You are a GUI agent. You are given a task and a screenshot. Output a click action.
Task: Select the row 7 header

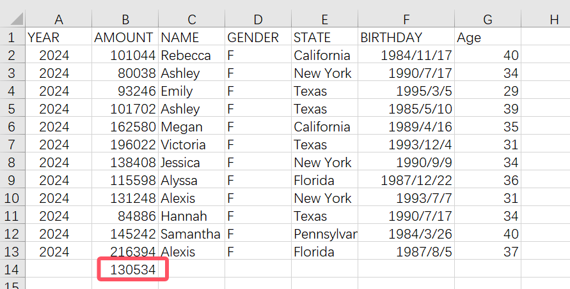[x=12, y=145]
